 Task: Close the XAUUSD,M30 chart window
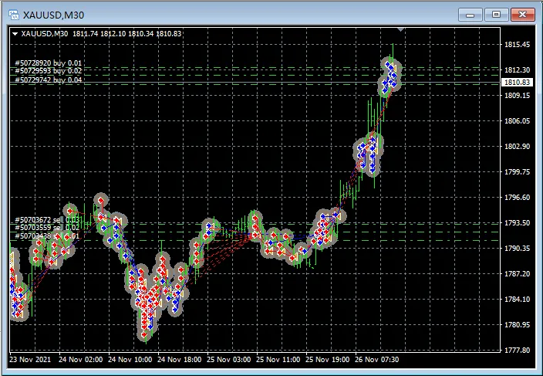click(521, 14)
